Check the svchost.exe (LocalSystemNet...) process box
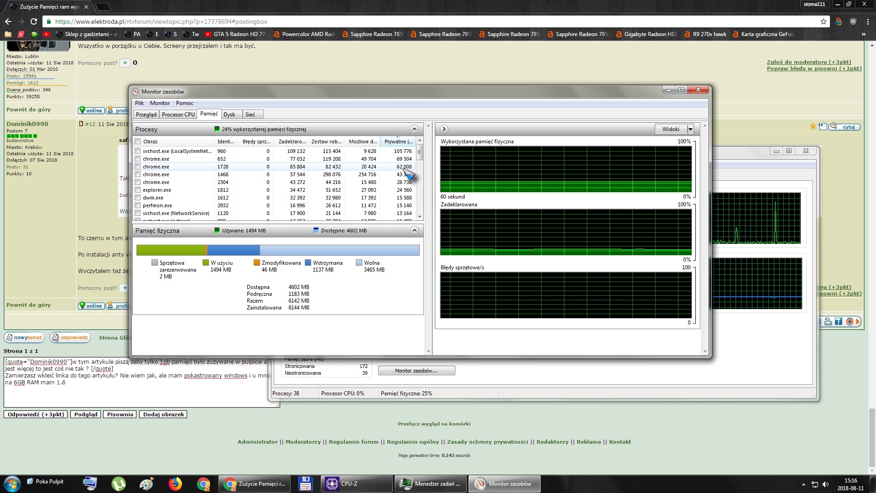The width and height of the screenshot is (876, 493). point(138,151)
